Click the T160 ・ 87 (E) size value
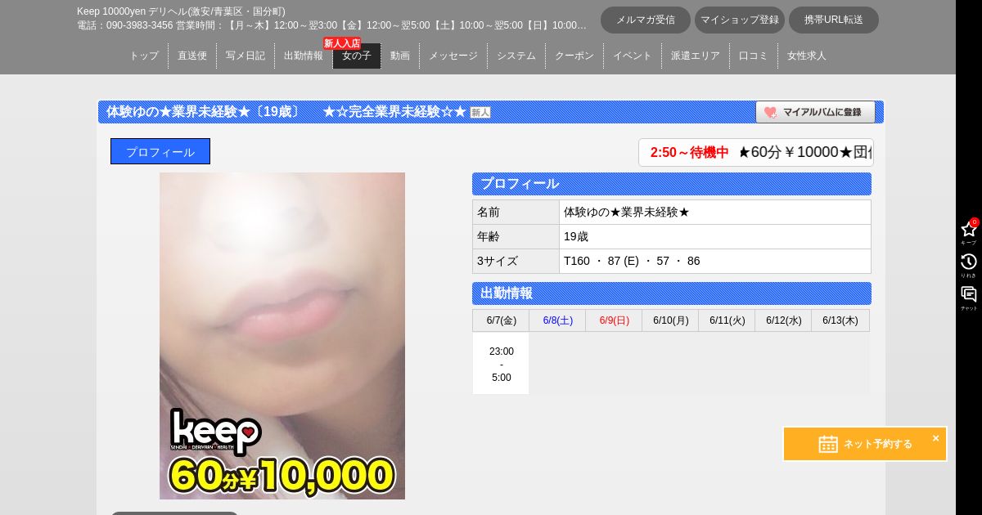Screen dimensions: 982x515 pos(632,261)
